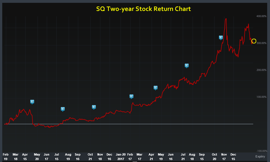Click the "Apr 15" date label
The image size is (270, 162).
coord(25,157)
